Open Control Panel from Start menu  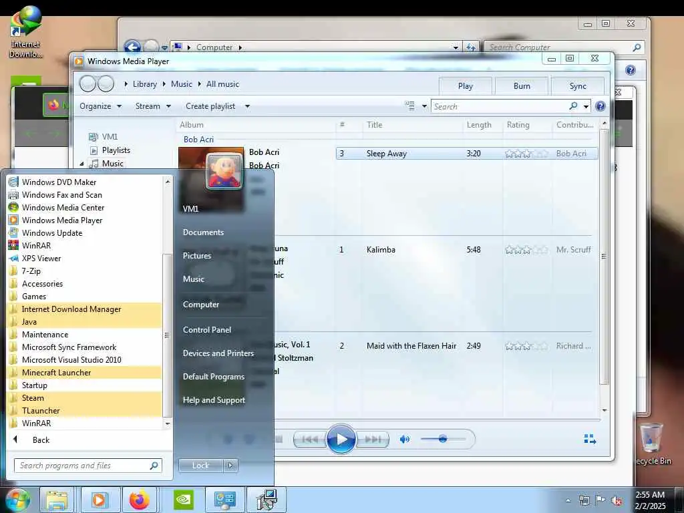(x=207, y=330)
